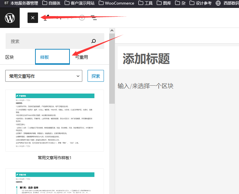Insert the pattern with 第1天: 北京-吉林
239x194 pixels.
[54, 181]
